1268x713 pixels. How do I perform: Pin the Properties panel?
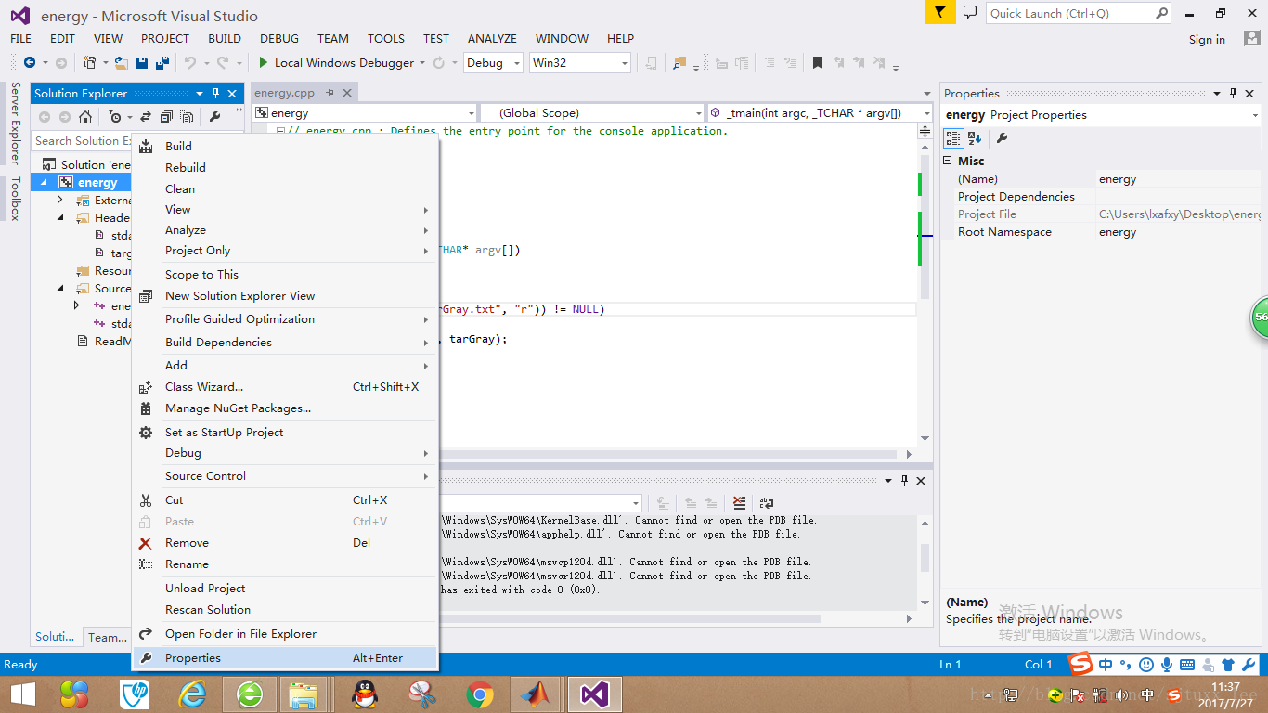[1234, 93]
